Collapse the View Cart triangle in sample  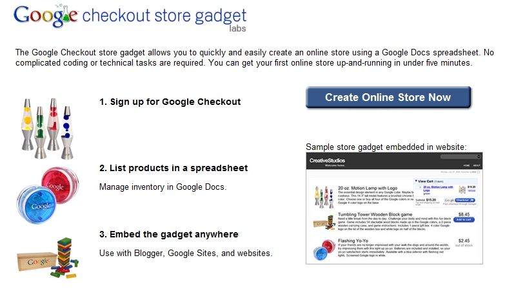point(416,181)
